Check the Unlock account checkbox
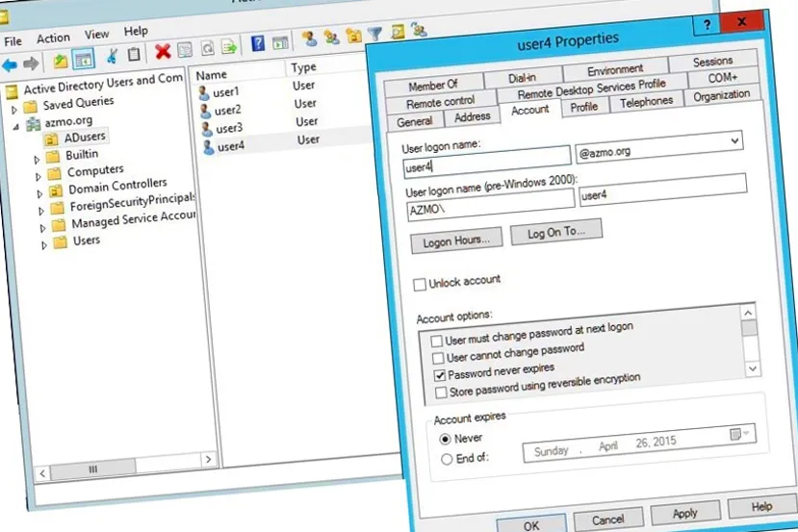Screen dimensions: 798x532 point(420,285)
